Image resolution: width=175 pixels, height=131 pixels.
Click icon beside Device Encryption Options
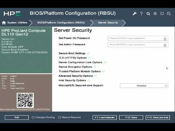pyautogui.click(x=95, y=67)
